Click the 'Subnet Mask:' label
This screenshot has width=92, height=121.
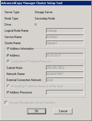[15, 68]
